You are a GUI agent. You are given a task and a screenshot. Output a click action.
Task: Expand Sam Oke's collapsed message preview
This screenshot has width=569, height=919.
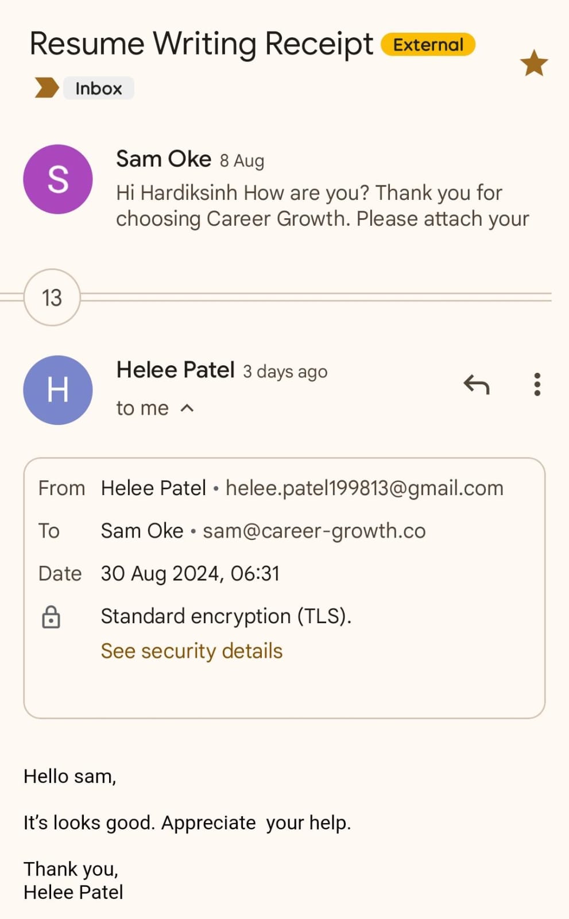(322, 206)
